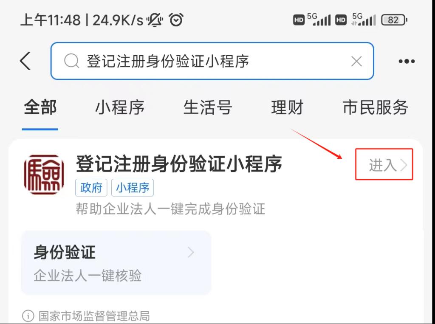Tap the muted bell status icon
Viewport: 435px width, 324px height.
click(155, 20)
